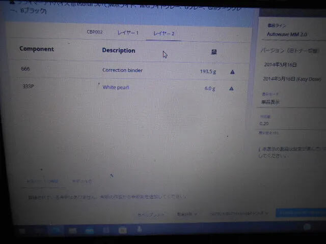Open the White pearl link

coord(116,87)
